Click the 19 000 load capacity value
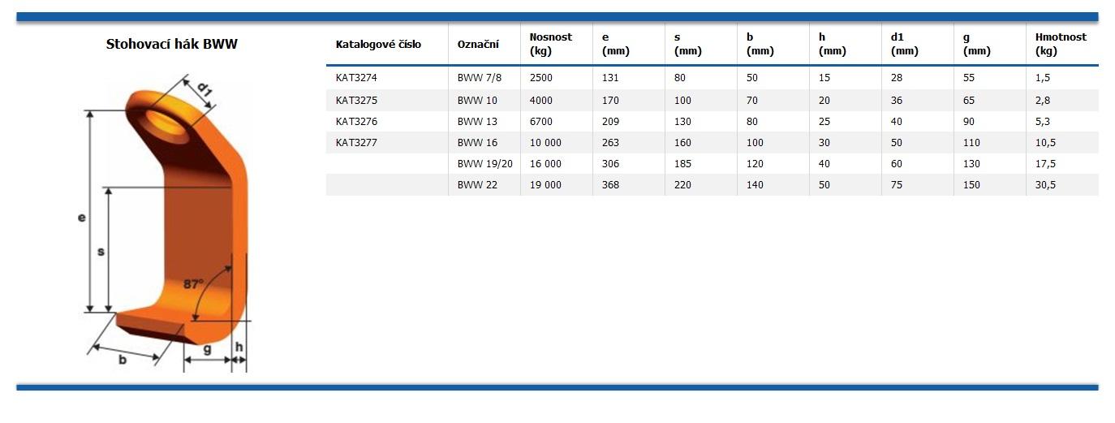The image size is (1115, 423). tap(545, 185)
